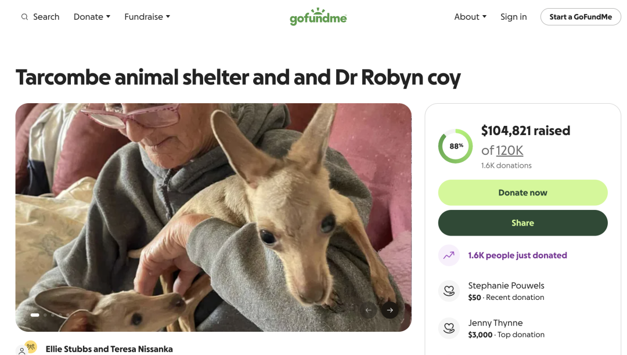Viewport: 627px width, 355px height.
Task: Click the search magnifier icon
Action: [24, 17]
